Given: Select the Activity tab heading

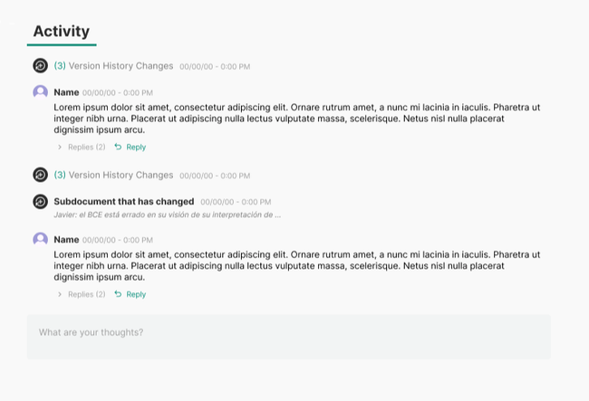Looking at the screenshot, I should (62, 32).
